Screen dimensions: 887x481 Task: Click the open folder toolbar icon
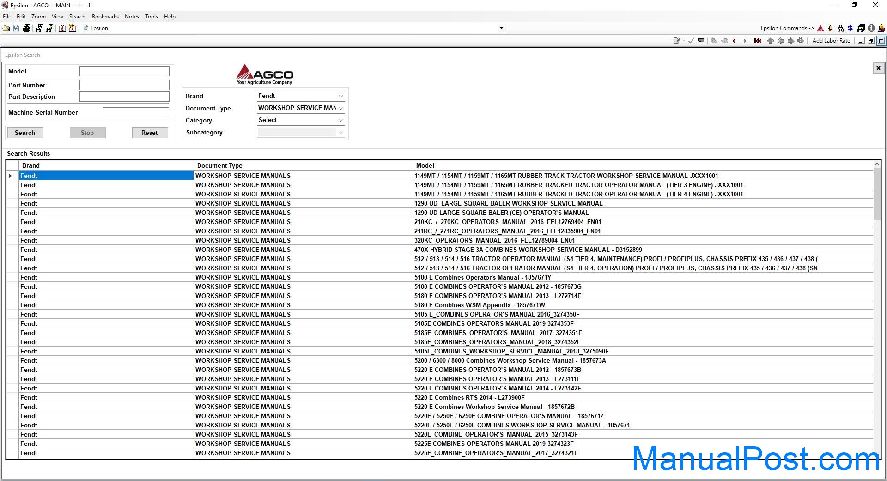pos(6,28)
